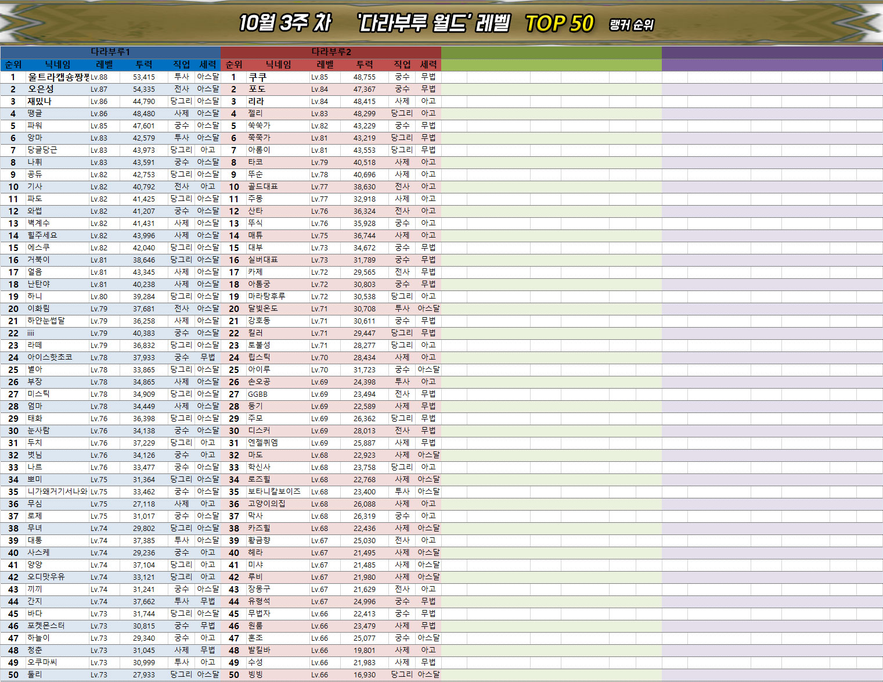
Task: Select the nickname cell 재밌나
Action: [x=39, y=101]
